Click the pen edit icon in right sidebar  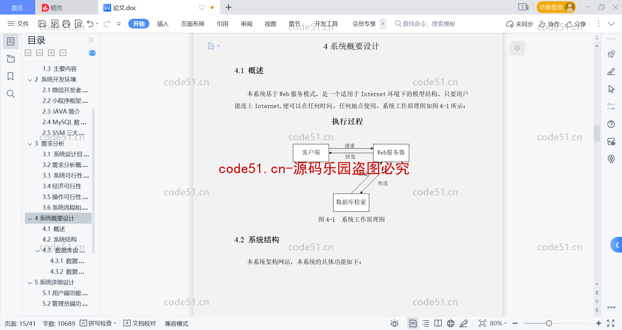pyautogui.click(x=611, y=71)
